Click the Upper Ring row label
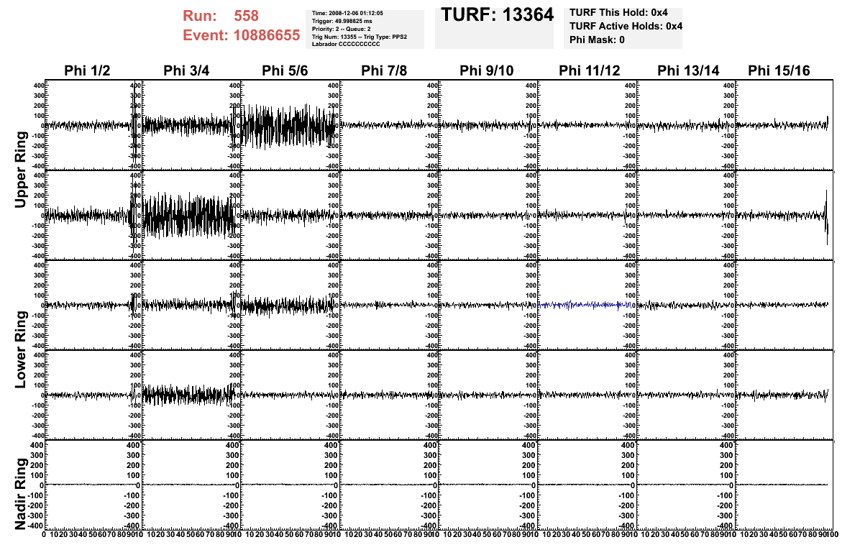 pyautogui.click(x=20, y=170)
